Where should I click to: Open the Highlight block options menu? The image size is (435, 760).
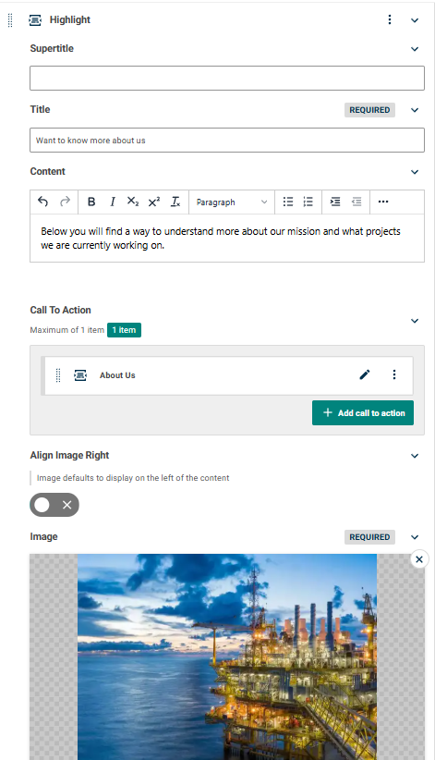click(x=390, y=19)
